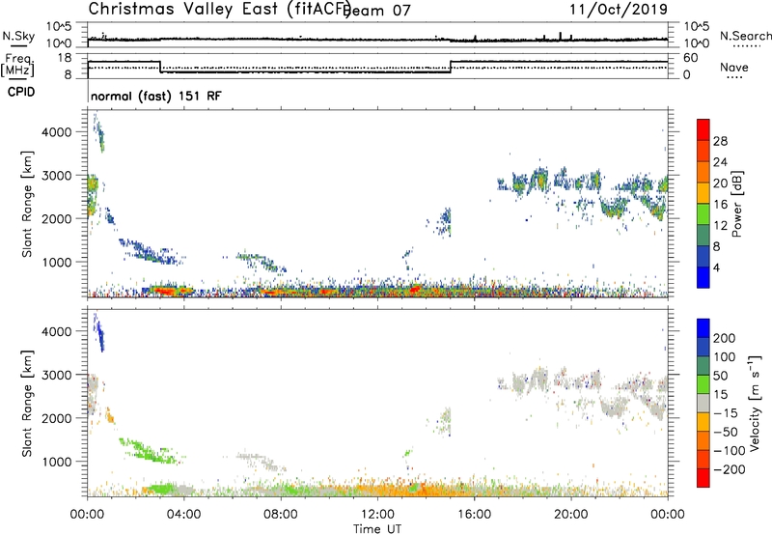The width and height of the screenshot is (772, 535).
Task: Click the 28 label on Power color bar
Action: 720,141
